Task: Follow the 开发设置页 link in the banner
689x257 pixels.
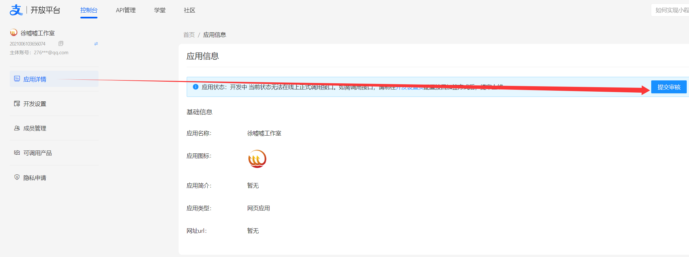Action: [410, 87]
